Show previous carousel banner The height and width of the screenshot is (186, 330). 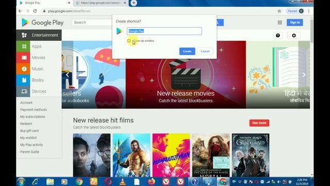(67, 74)
